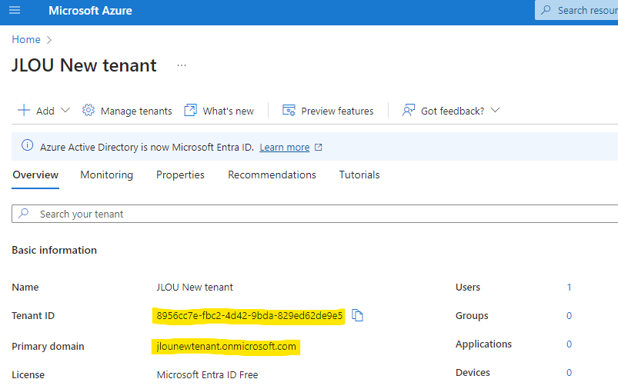Image resolution: width=618 pixels, height=389 pixels.
Task: Click the magnifier icon in top search
Action: 546,10
